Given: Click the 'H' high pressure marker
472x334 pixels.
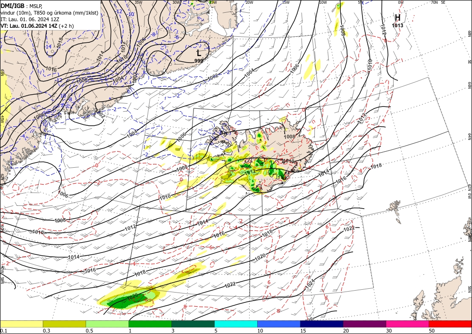Looking at the screenshot, I should coord(397,17).
